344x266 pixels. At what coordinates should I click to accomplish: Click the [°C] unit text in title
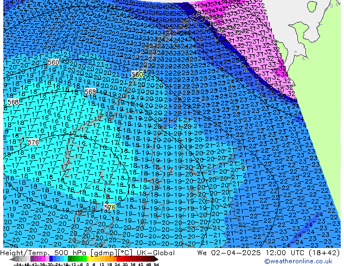pos(125,253)
